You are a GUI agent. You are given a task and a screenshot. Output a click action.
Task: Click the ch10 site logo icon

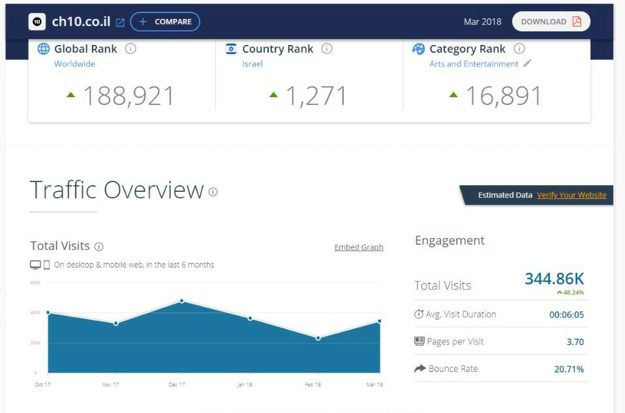coord(37,22)
